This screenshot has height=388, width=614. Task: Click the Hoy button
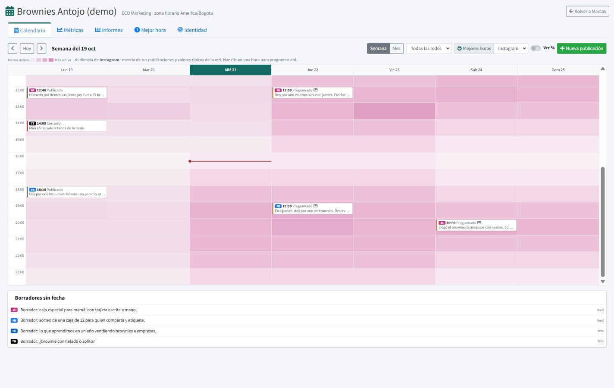(27, 48)
